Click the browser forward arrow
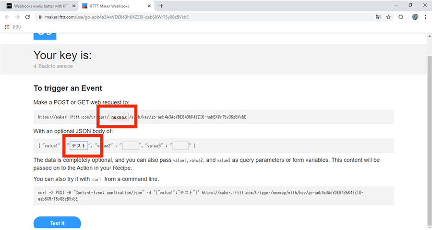The width and height of the screenshot is (432, 230). coord(17,17)
